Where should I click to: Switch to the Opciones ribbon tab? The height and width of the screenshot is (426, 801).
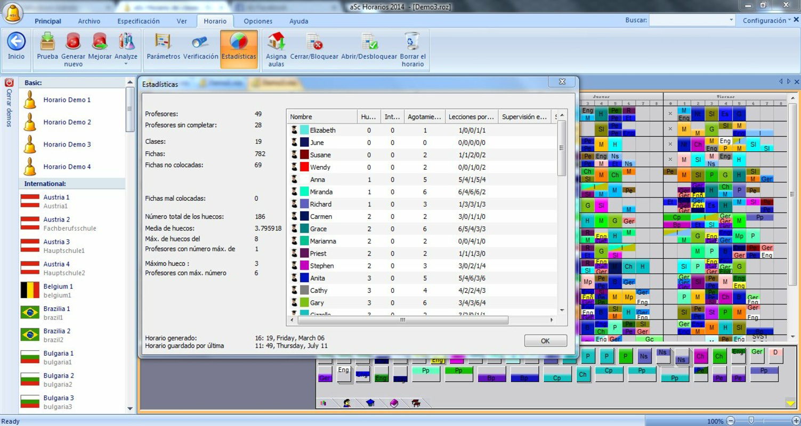(x=257, y=21)
